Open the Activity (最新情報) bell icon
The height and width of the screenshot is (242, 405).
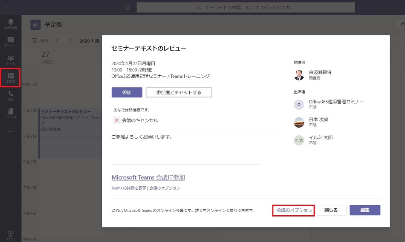pos(11,23)
